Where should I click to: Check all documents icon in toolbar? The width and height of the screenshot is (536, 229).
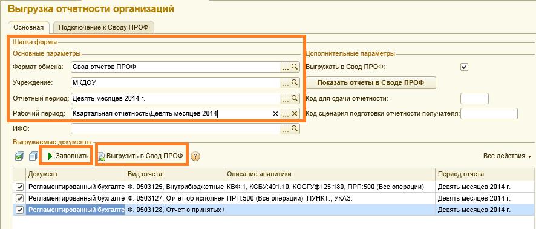19,156
